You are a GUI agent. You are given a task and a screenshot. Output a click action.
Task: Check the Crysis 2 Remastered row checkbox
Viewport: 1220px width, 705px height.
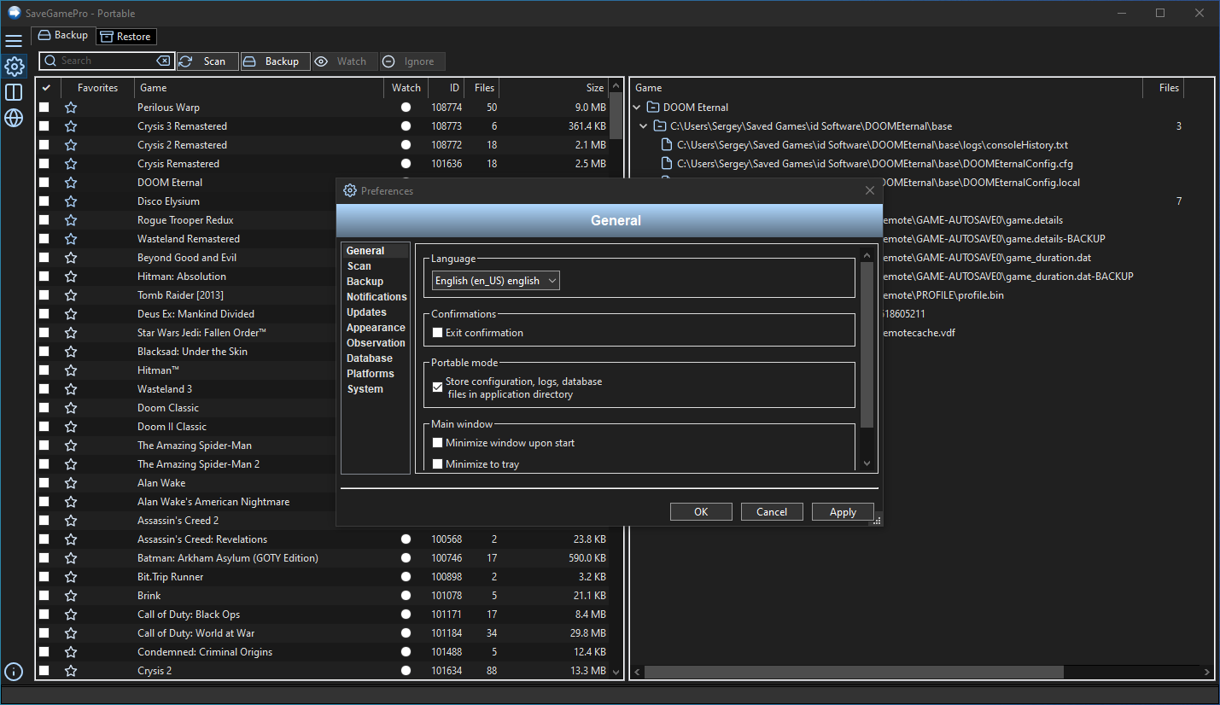pyautogui.click(x=44, y=145)
